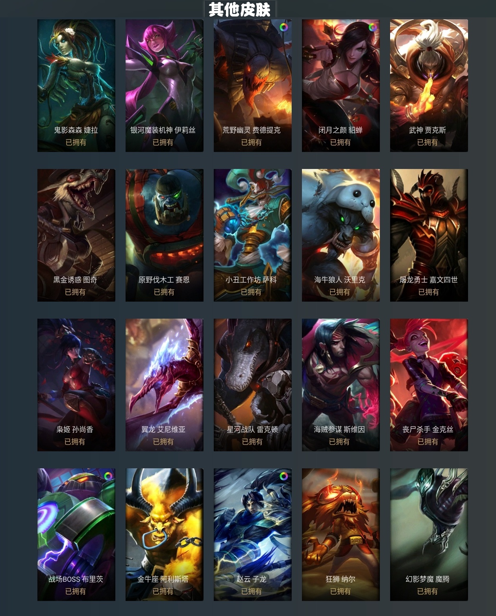Click 已拥有 label under 海贼参谋 斯维因
This screenshot has height=616, width=496.
(339, 442)
